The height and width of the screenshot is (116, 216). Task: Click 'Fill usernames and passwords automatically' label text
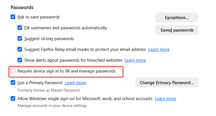pos(66,28)
